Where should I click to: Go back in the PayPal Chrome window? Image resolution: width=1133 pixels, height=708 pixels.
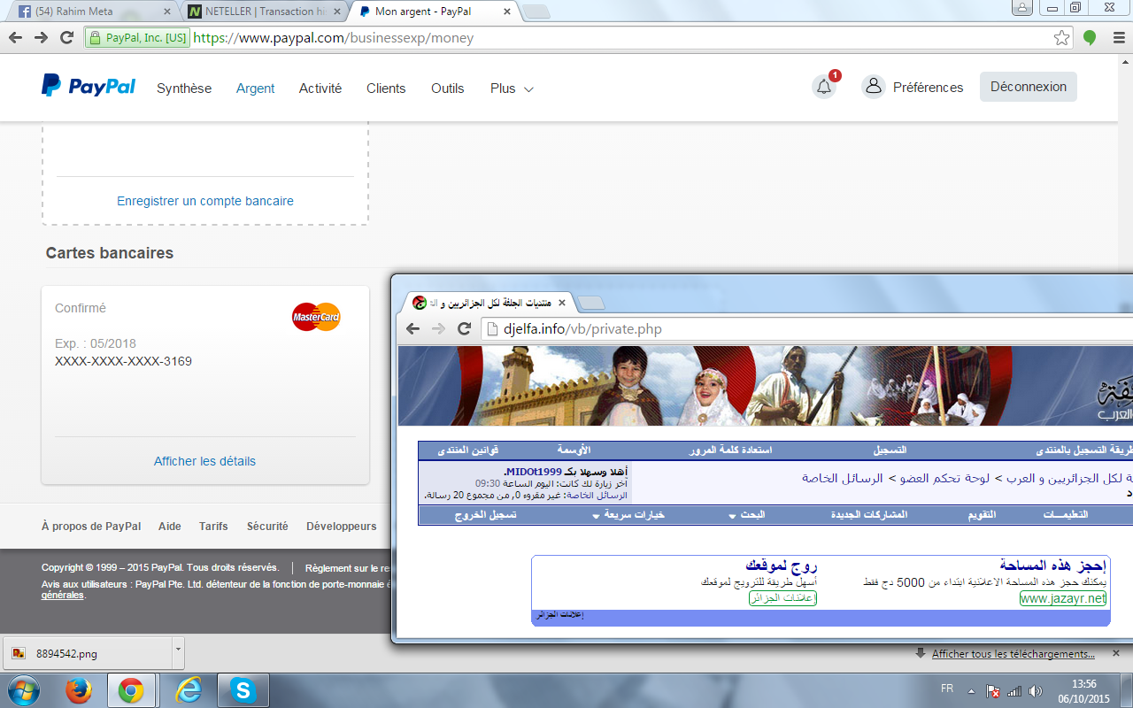coord(16,38)
